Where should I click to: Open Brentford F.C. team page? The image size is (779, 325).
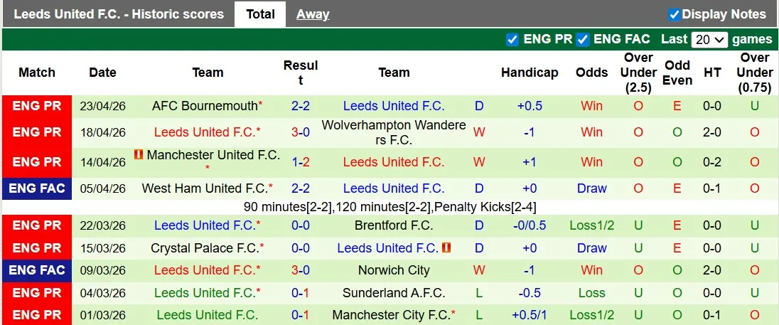[x=394, y=225]
